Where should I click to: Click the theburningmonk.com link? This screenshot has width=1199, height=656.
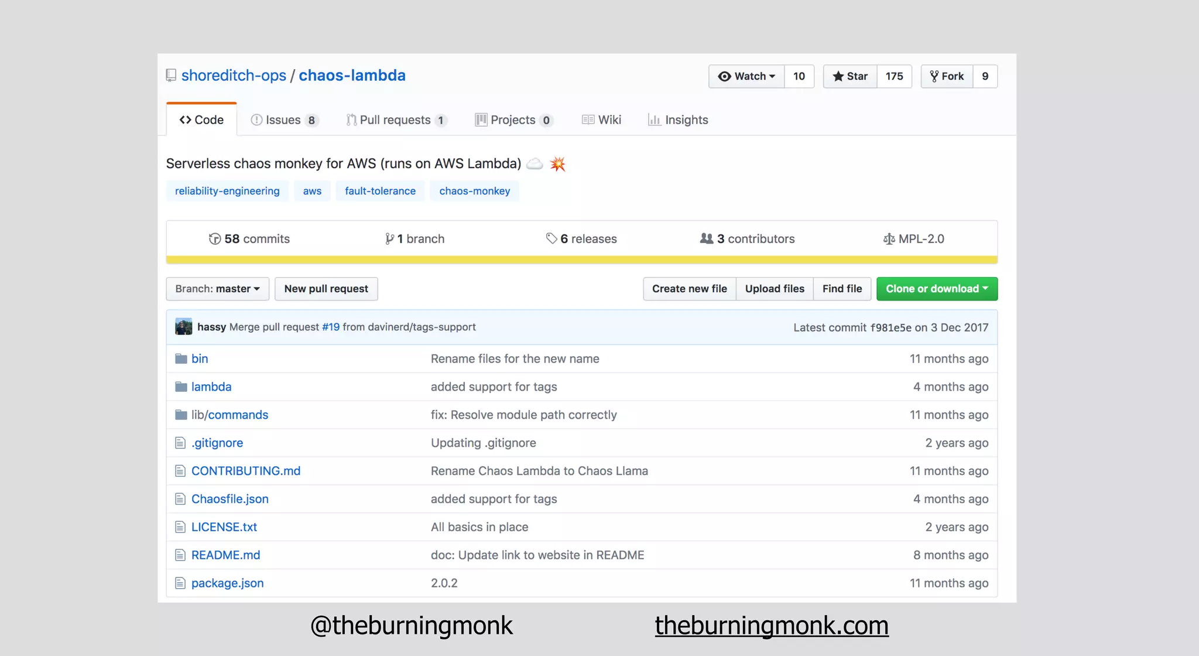pyautogui.click(x=772, y=626)
